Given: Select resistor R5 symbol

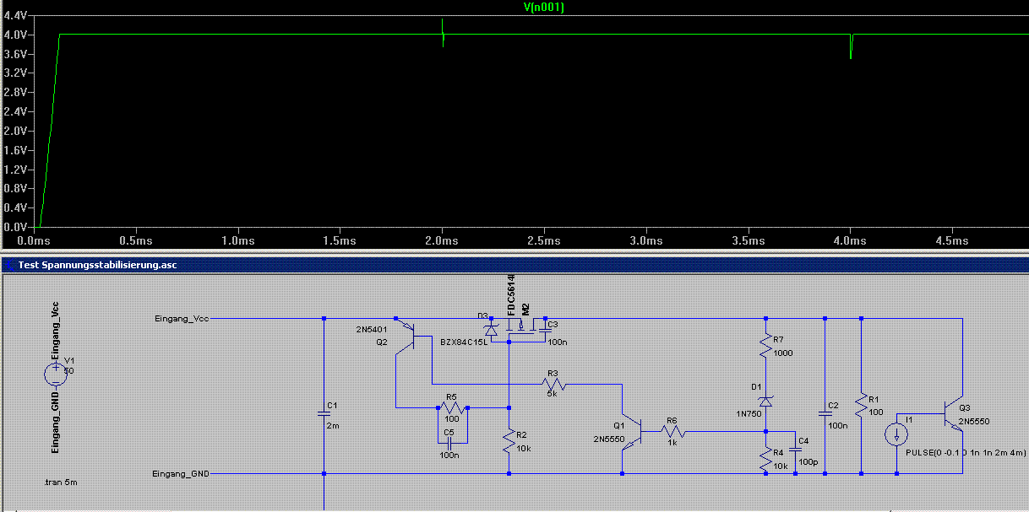Looking at the screenshot, I should [452, 407].
